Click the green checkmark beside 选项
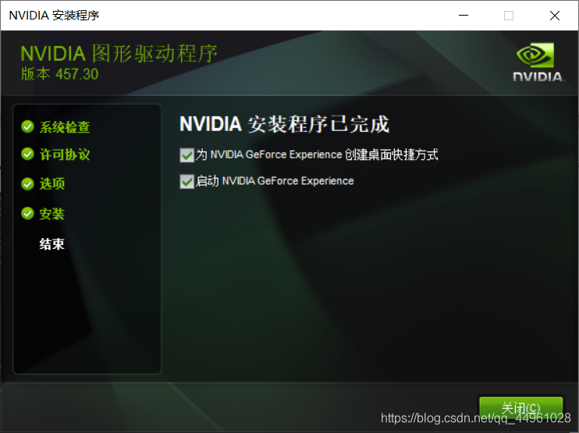This screenshot has width=579, height=433. click(x=27, y=183)
